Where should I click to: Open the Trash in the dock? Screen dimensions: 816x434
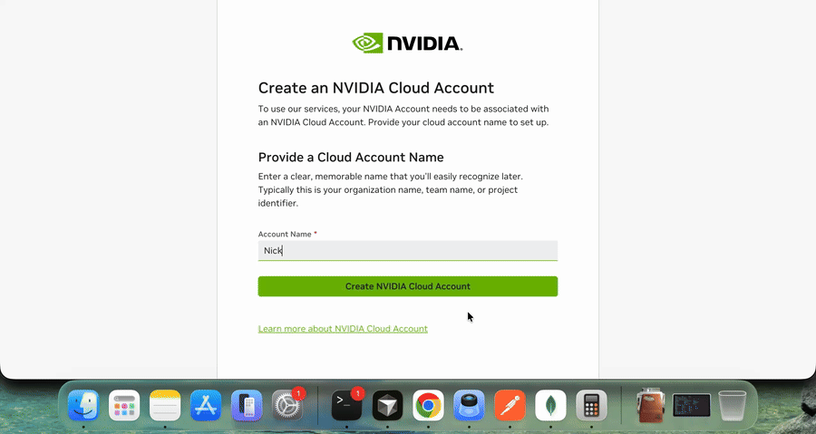click(x=733, y=405)
